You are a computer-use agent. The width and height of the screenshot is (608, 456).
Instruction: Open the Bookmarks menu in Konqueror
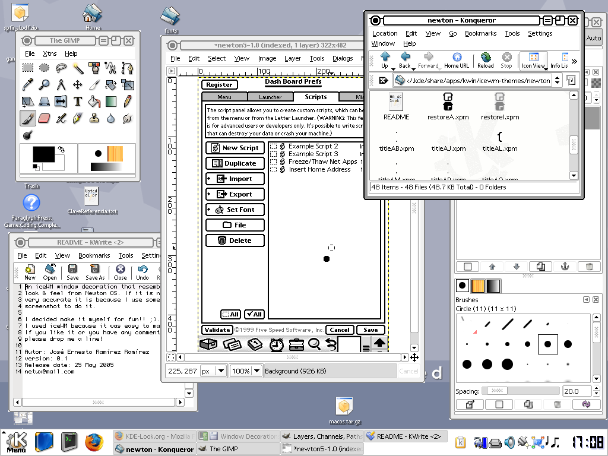pos(481,33)
